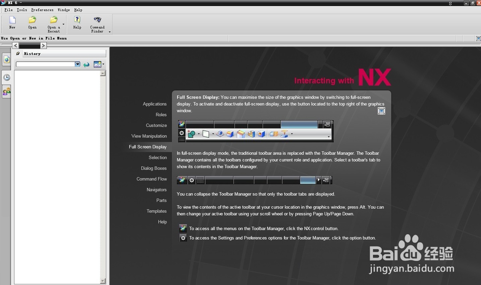Open the Dialog Boxes topic link
Screen dimensions: 481x285
tap(154, 168)
